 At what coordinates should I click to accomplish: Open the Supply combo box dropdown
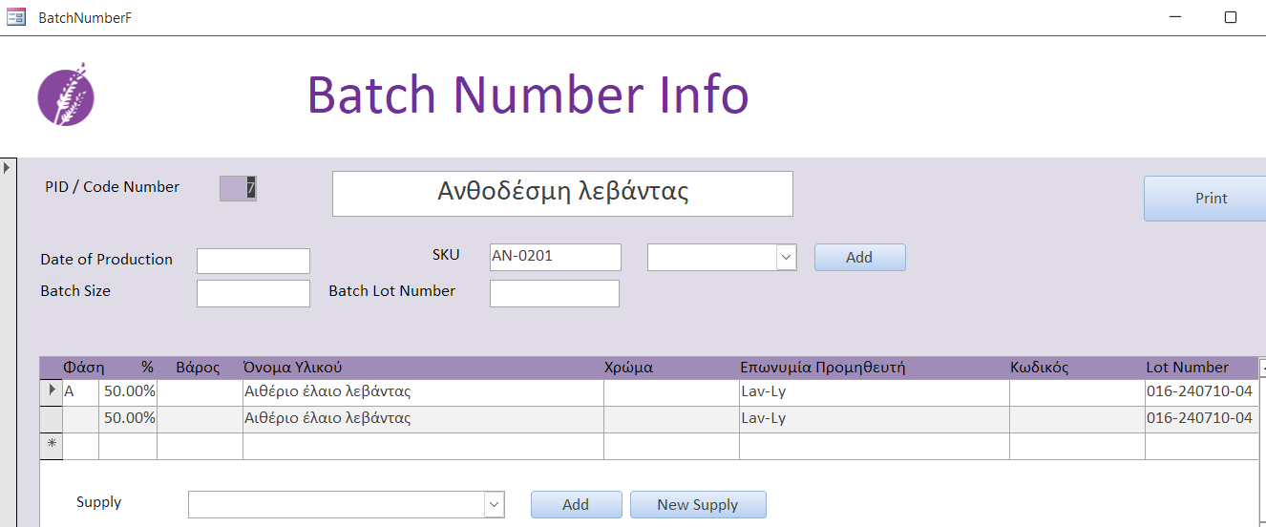click(494, 504)
